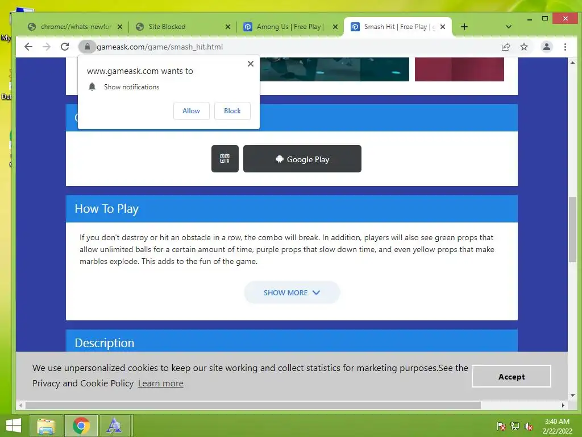Expand the tab search chevron

509,27
